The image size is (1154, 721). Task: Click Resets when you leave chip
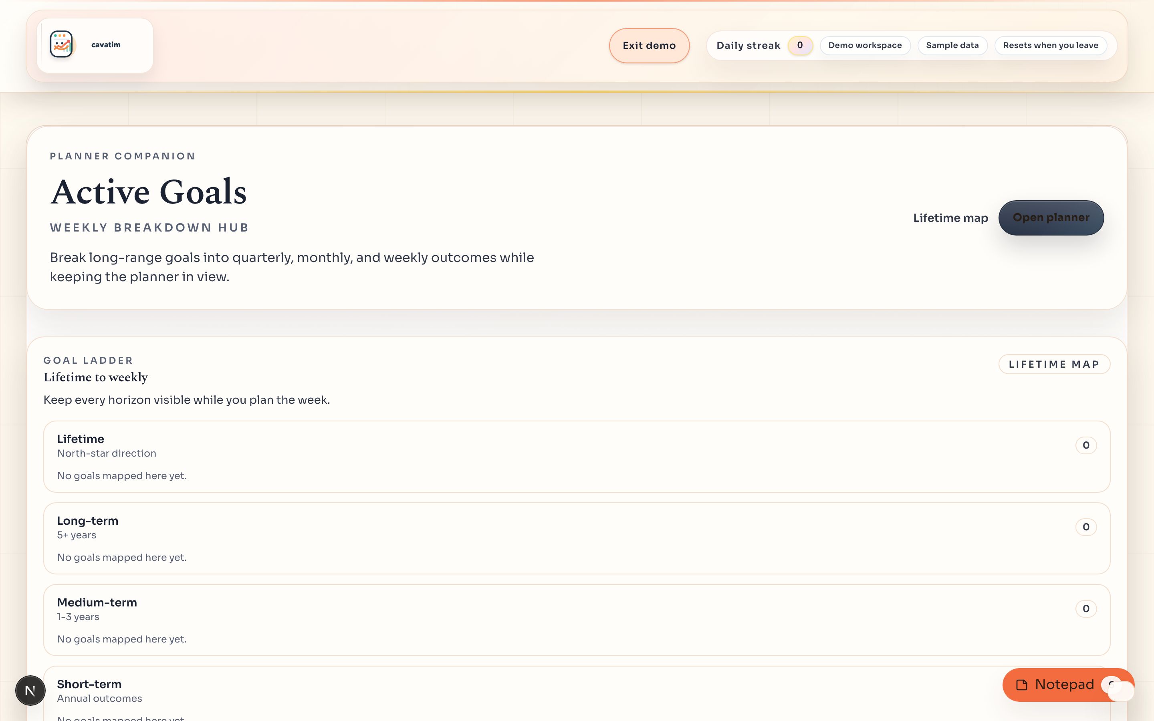coord(1050,45)
